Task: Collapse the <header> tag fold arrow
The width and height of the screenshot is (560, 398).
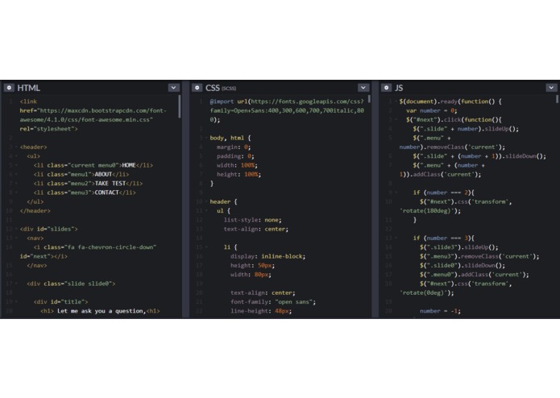Action: [x=16, y=147]
